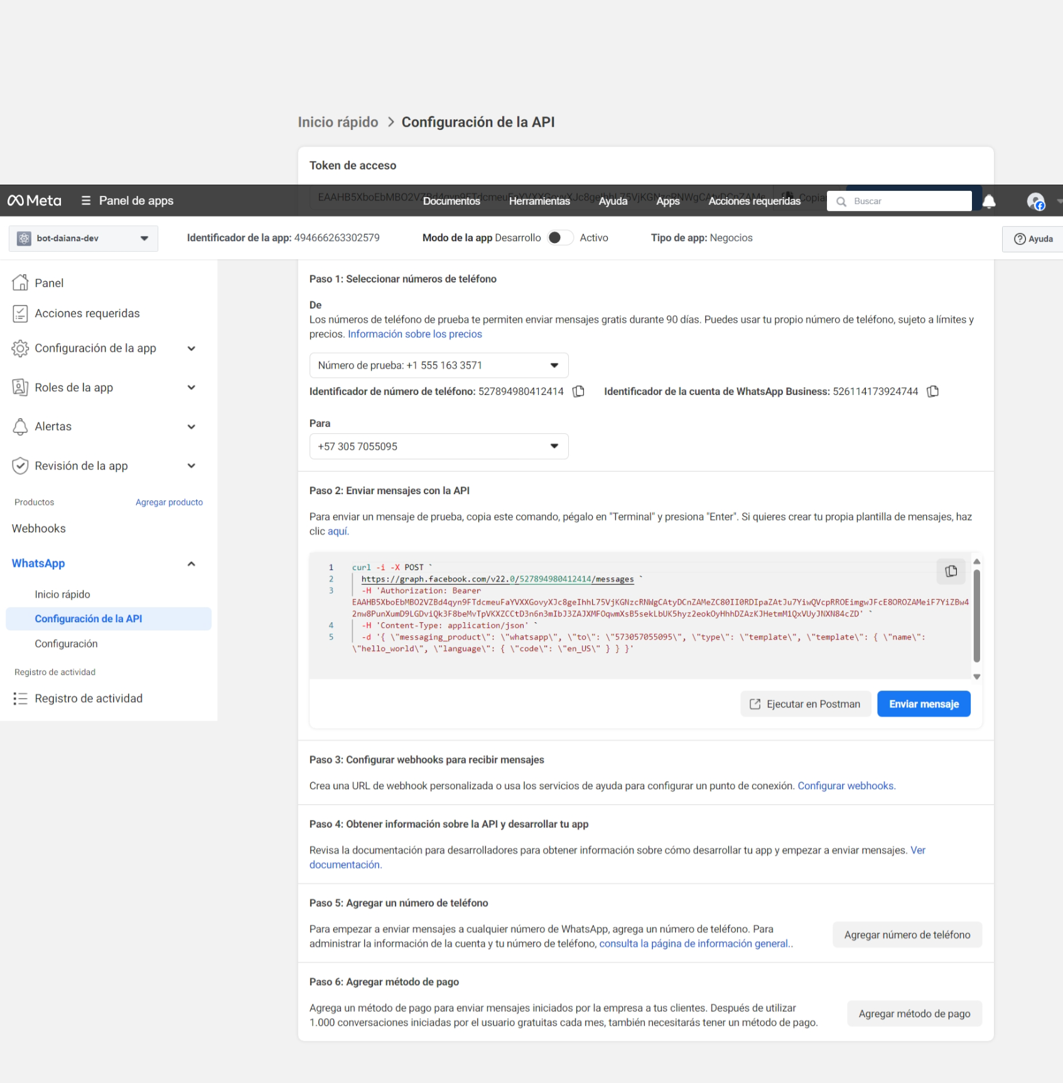Collapse the WhatsApp product section

[x=191, y=564]
